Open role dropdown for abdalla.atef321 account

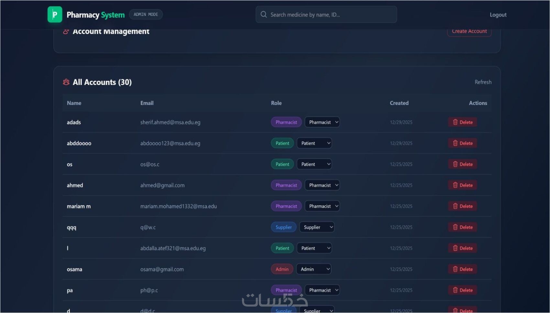[x=314, y=248]
